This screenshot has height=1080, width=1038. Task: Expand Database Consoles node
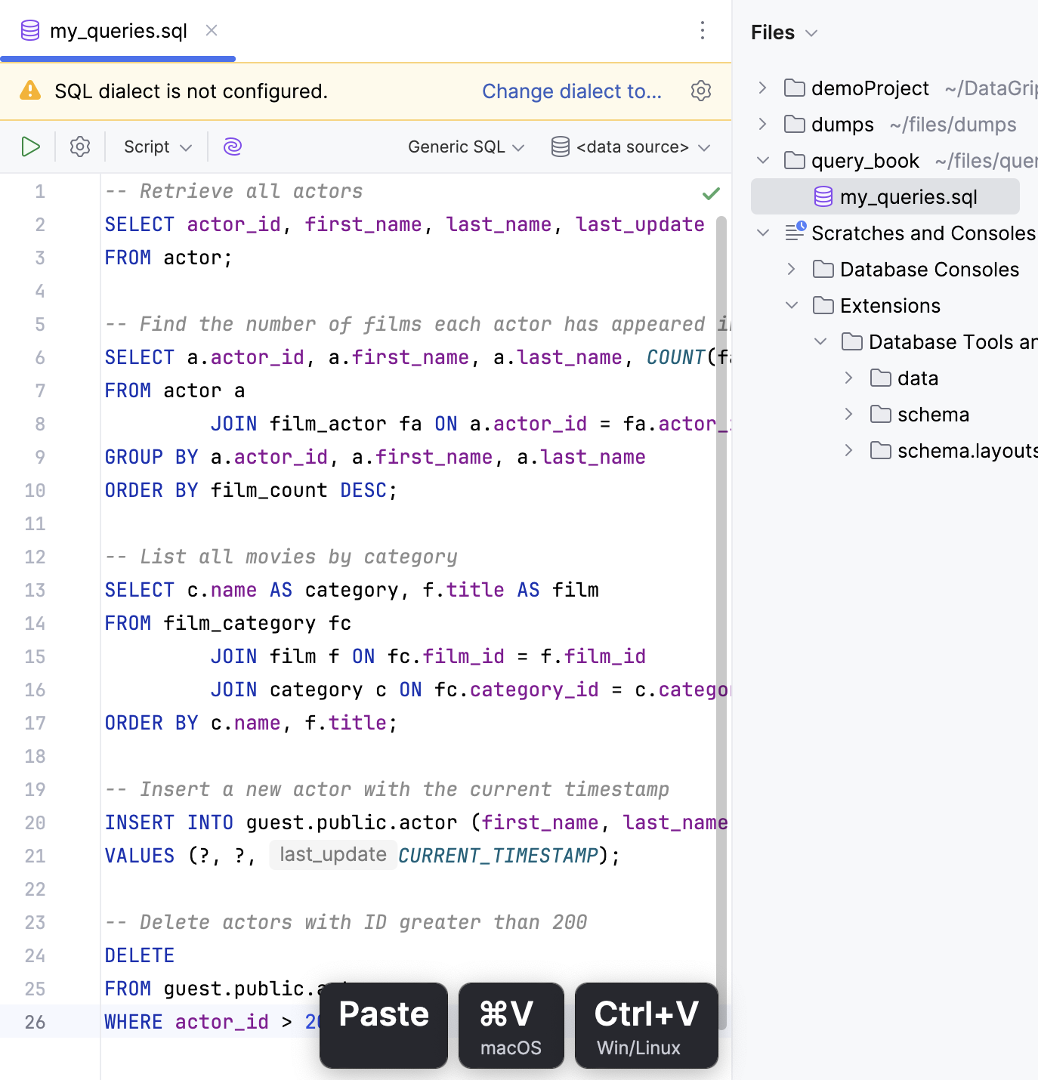point(792,269)
